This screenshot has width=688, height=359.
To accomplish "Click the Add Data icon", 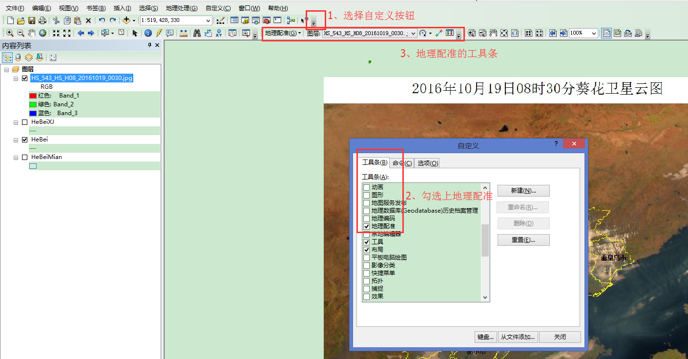I will [x=126, y=20].
